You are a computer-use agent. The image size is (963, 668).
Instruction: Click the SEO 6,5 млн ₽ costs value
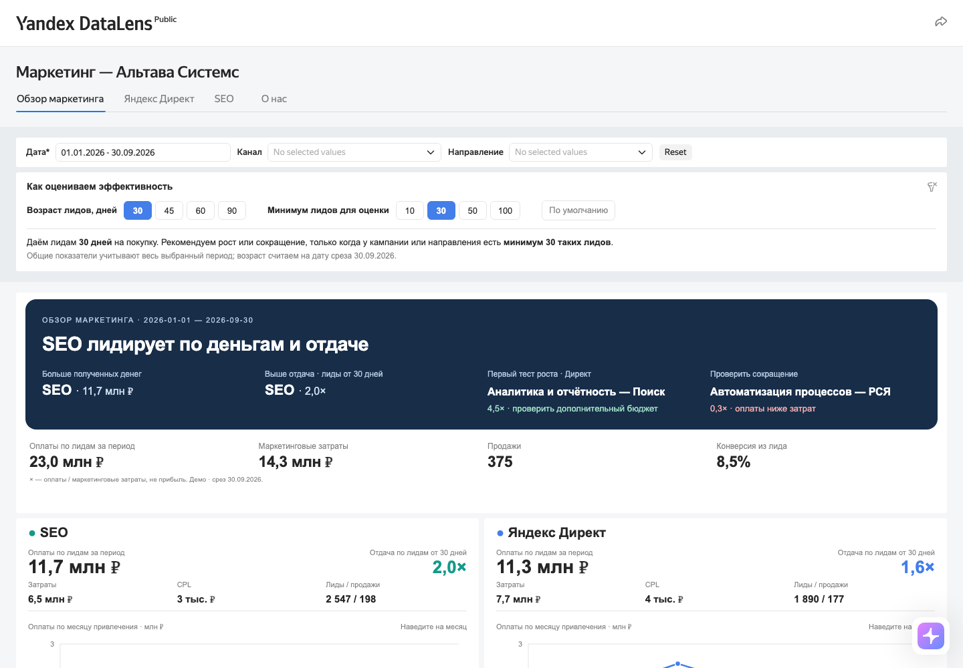50,599
